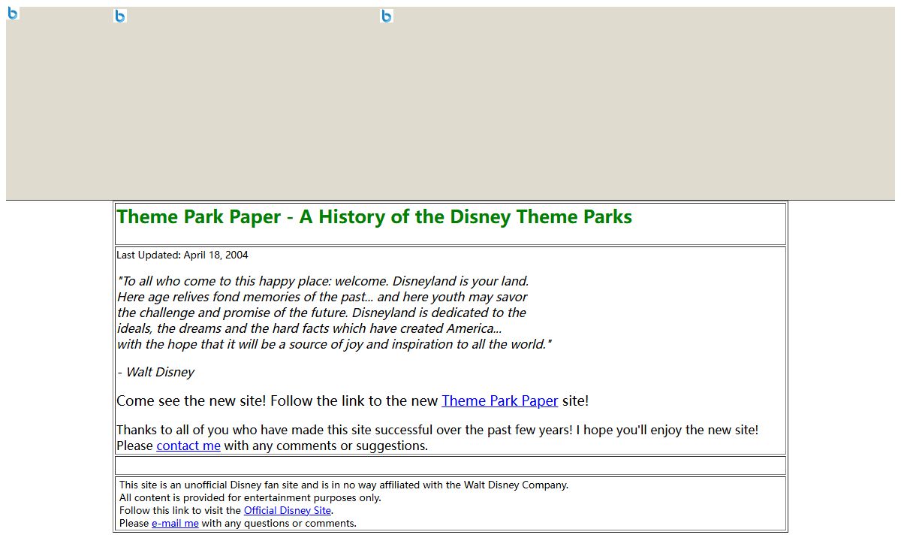The height and width of the screenshot is (556, 901).
Task: Visit the Official Disney Site link
Action: (288, 510)
